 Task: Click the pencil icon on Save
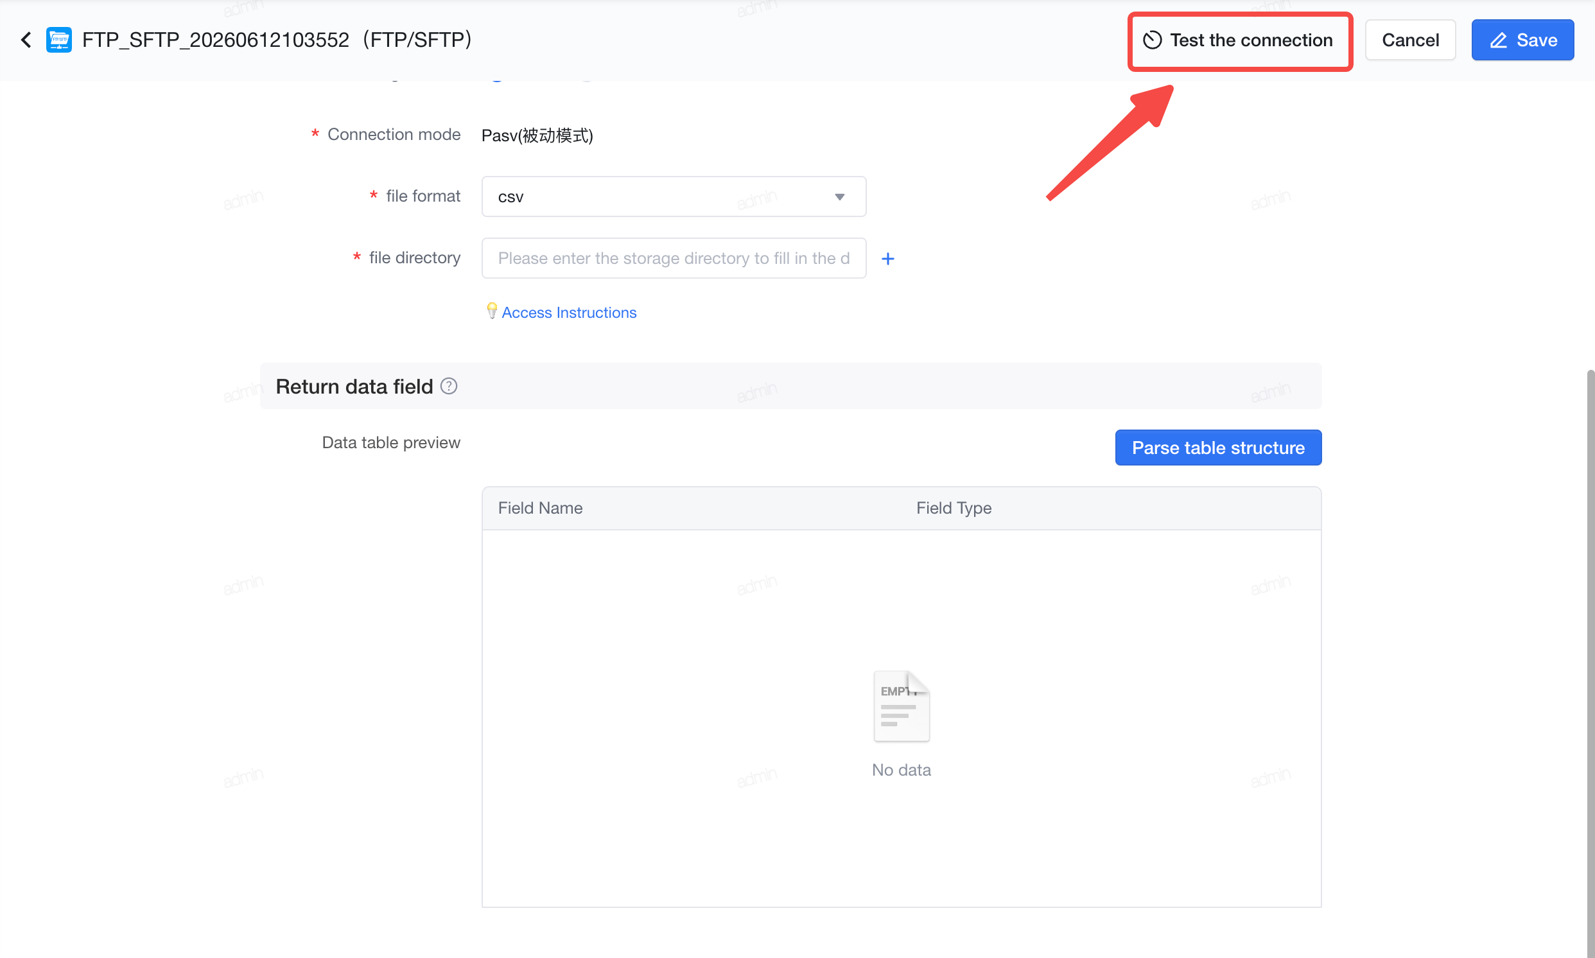pyautogui.click(x=1498, y=40)
